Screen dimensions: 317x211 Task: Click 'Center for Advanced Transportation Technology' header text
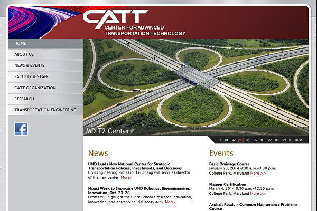click(x=145, y=31)
